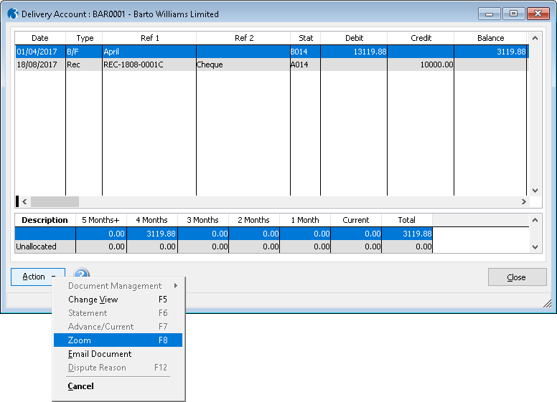
Task: Click the resize grip in the window corner
Action: 548,303
